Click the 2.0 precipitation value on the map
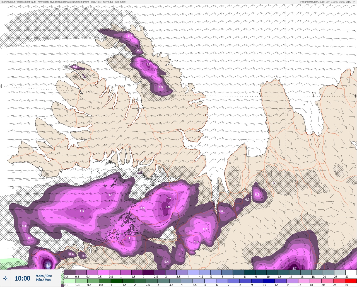 click(168, 207)
